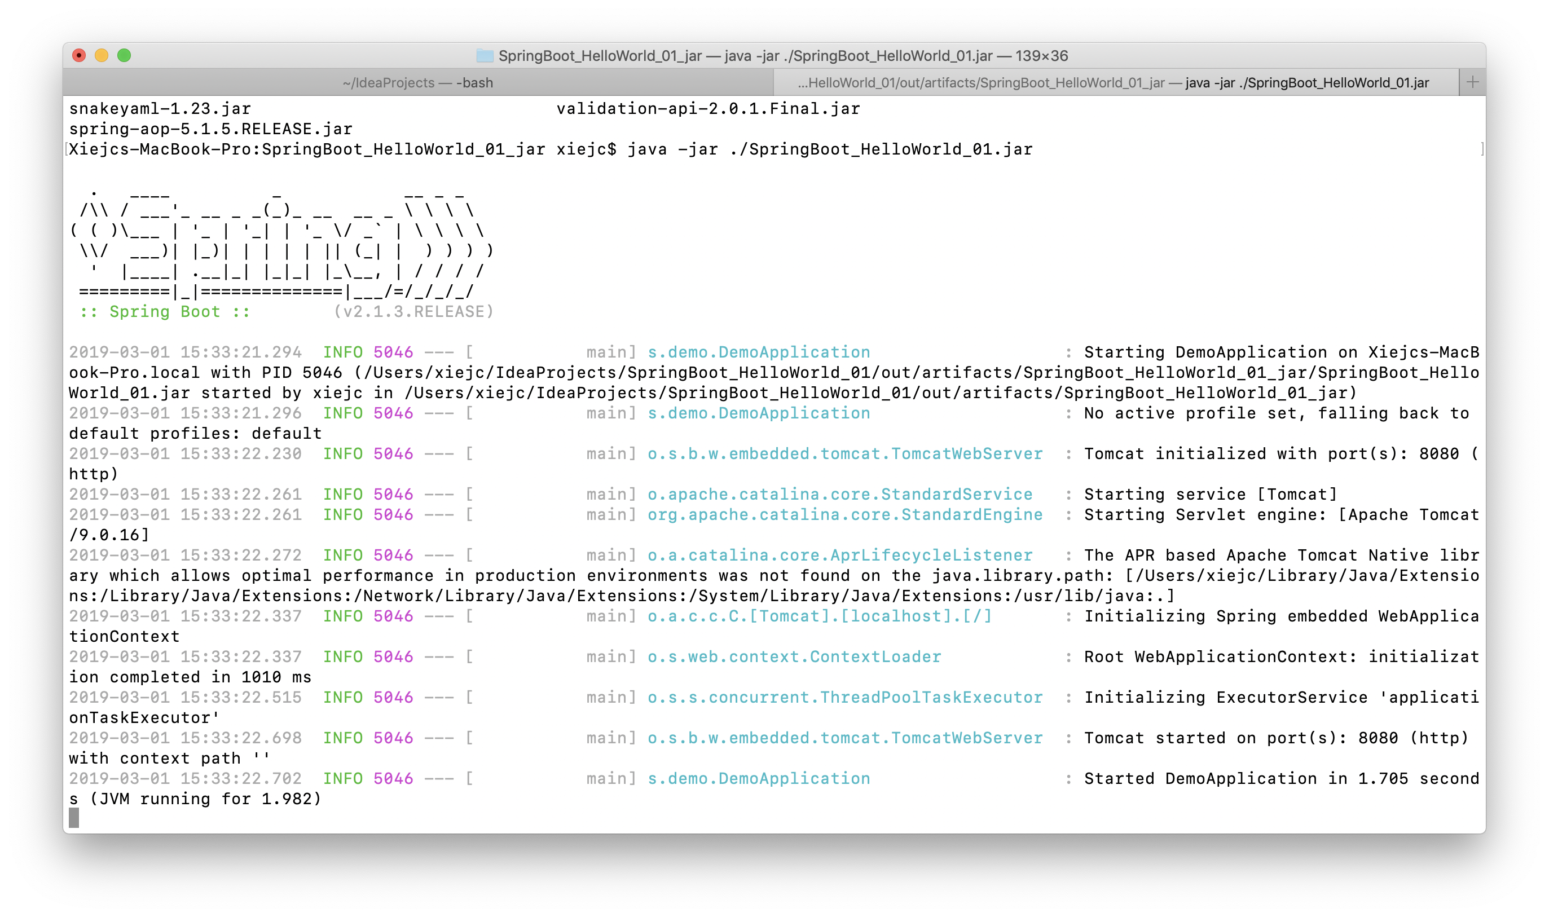Screen dimensions: 1549x917
Task: Switch to the ~/IdeaProjects -bash tab
Action: click(419, 82)
